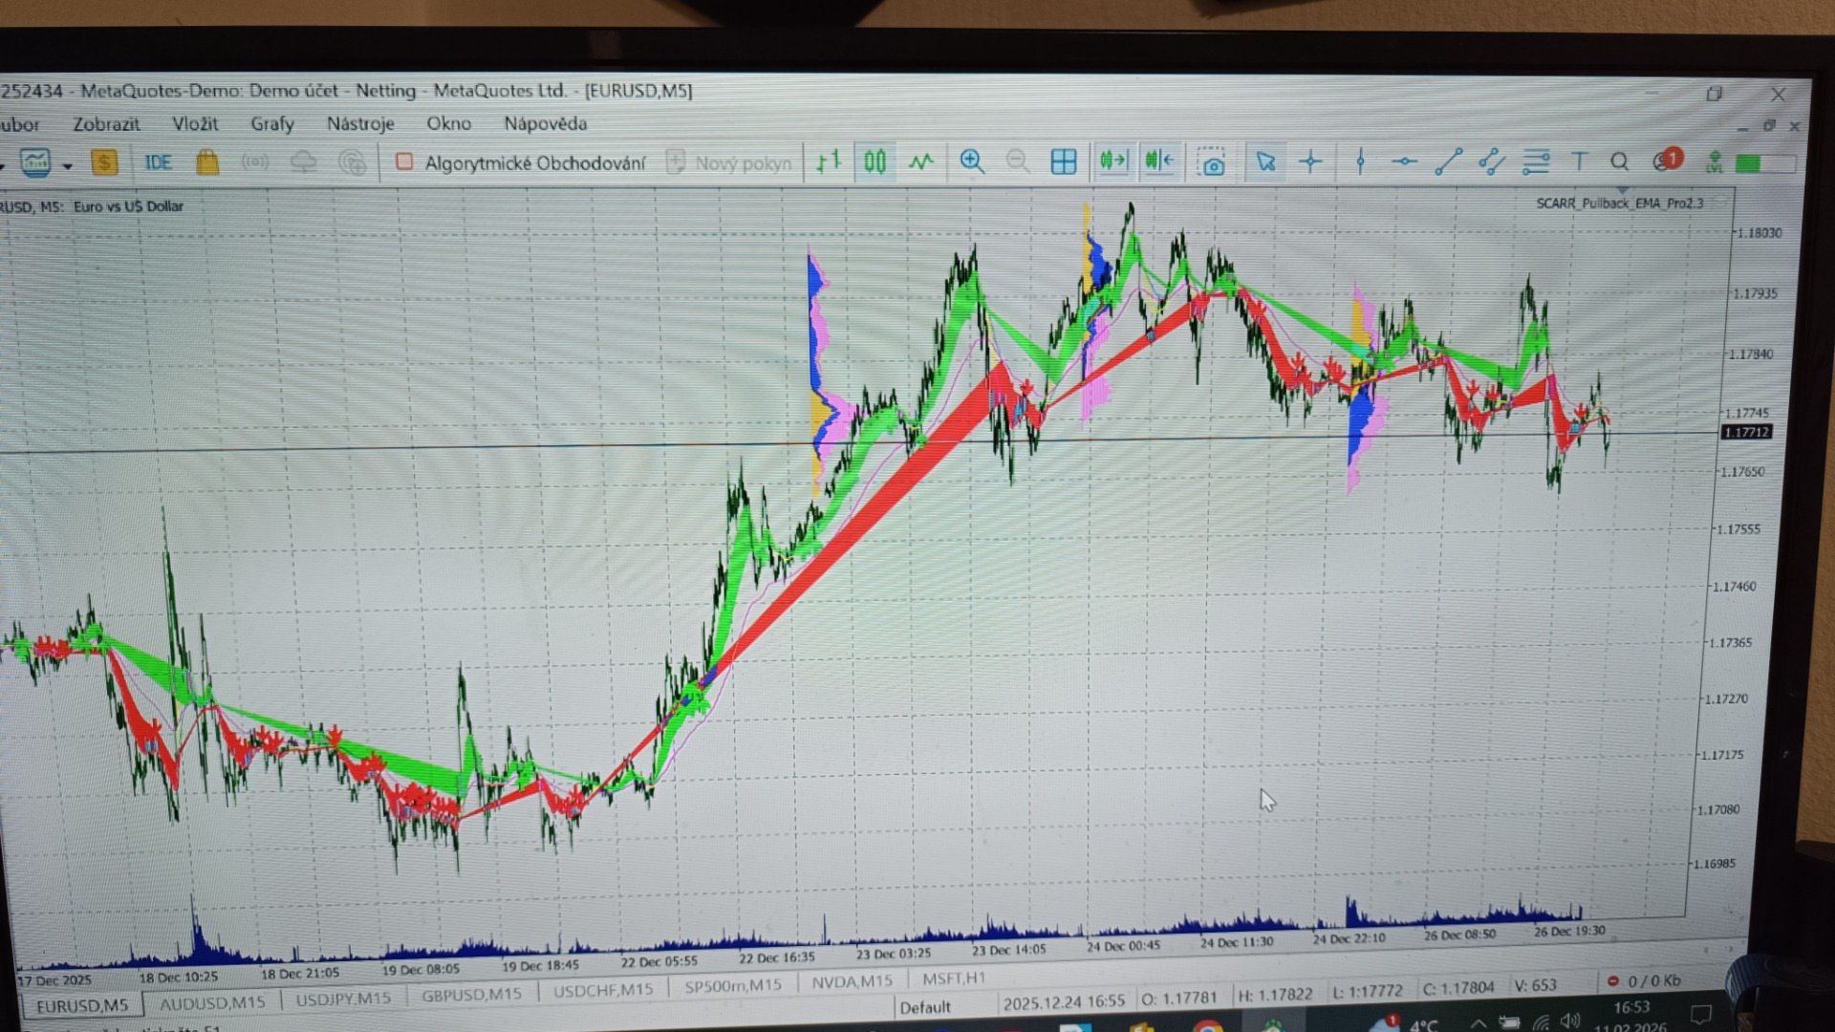Screen dimensions: 1835x1032
Task: Select the crosshair cursor tool
Action: (1310, 161)
